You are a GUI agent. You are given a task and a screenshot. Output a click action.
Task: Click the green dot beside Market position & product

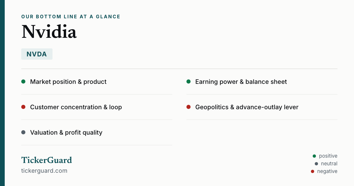[x=23, y=81]
